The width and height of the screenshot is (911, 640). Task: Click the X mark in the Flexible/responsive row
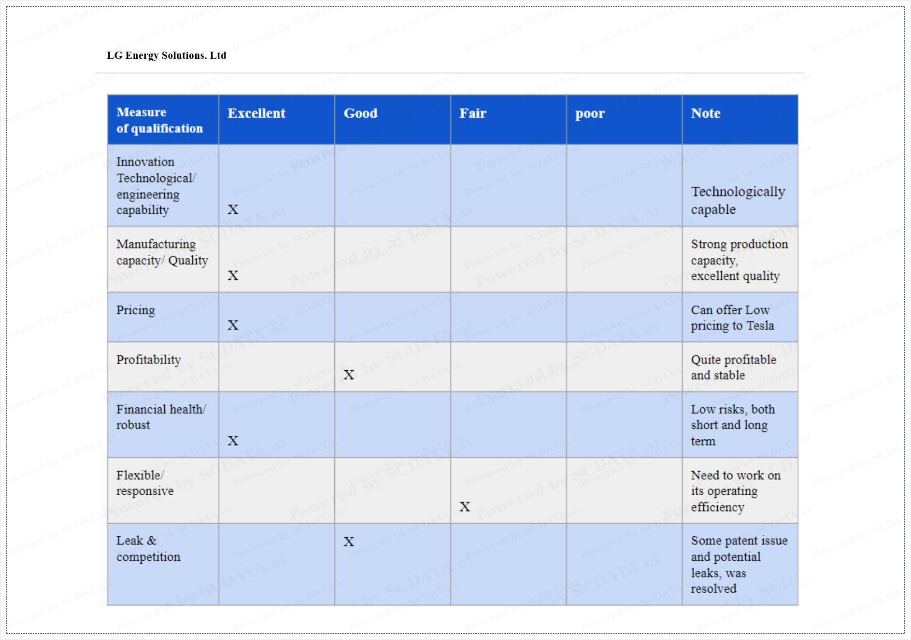click(465, 507)
